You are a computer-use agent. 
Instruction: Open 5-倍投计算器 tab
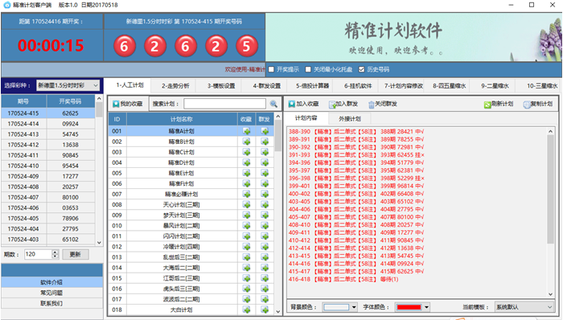pyautogui.click(x=312, y=86)
